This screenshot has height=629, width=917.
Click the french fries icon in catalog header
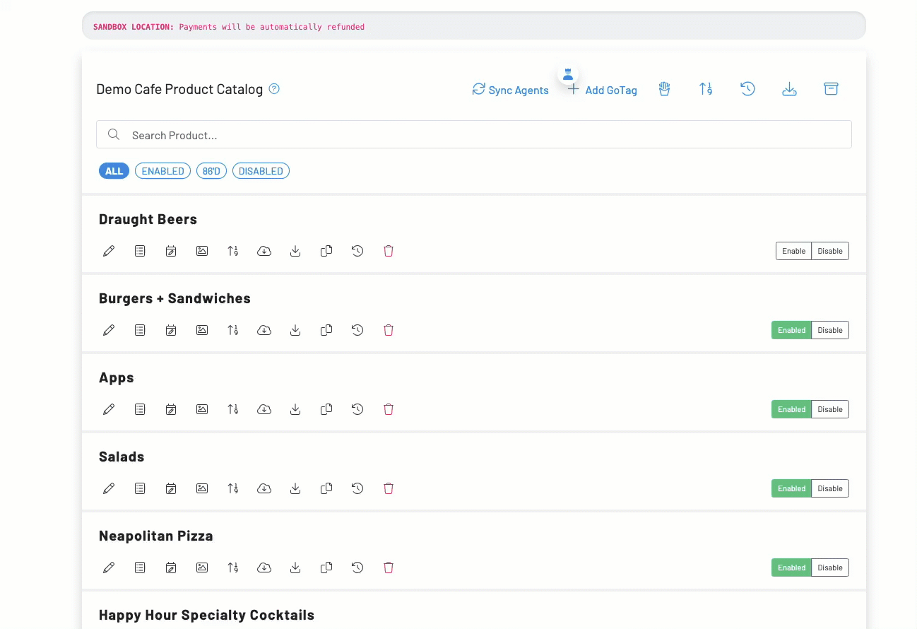[x=664, y=89]
